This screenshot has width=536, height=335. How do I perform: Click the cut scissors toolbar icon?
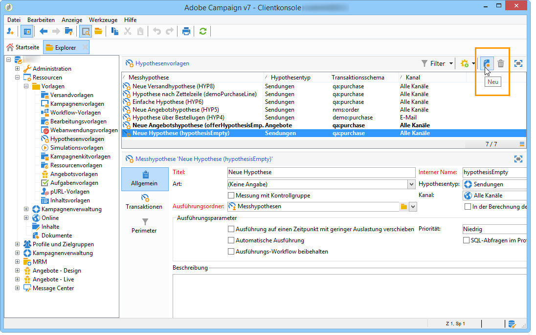128,31
